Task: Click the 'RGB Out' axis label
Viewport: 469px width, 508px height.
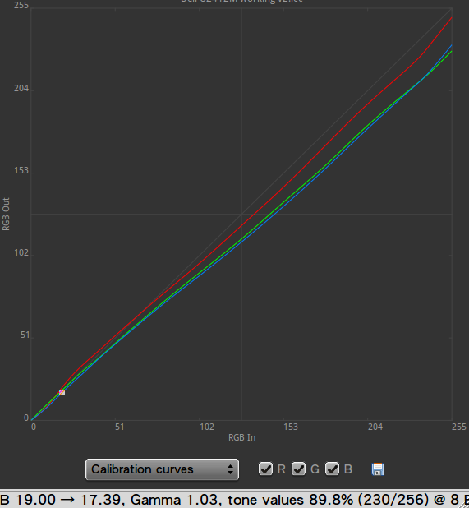Action: [x=6, y=215]
